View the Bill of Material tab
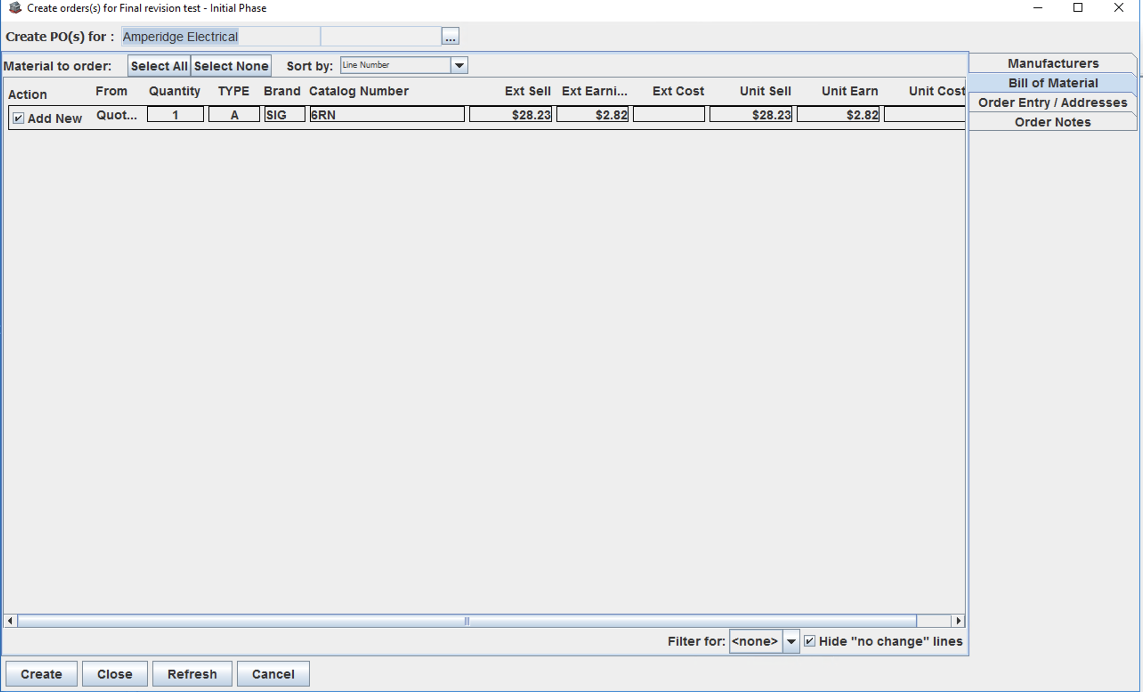The image size is (1143, 692). click(1053, 83)
